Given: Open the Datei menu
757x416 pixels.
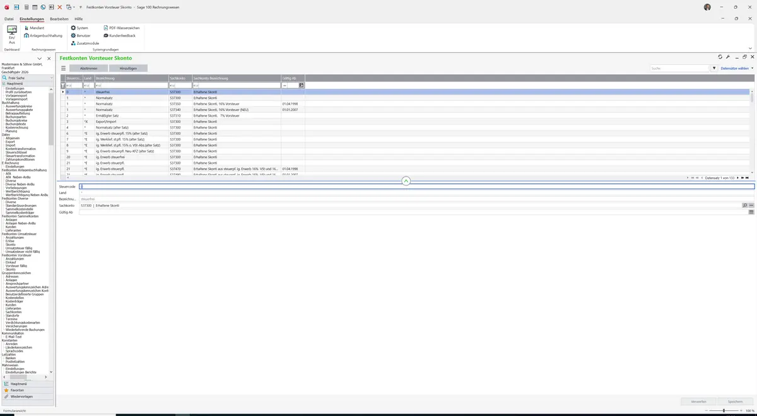Looking at the screenshot, I should [9, 19].
